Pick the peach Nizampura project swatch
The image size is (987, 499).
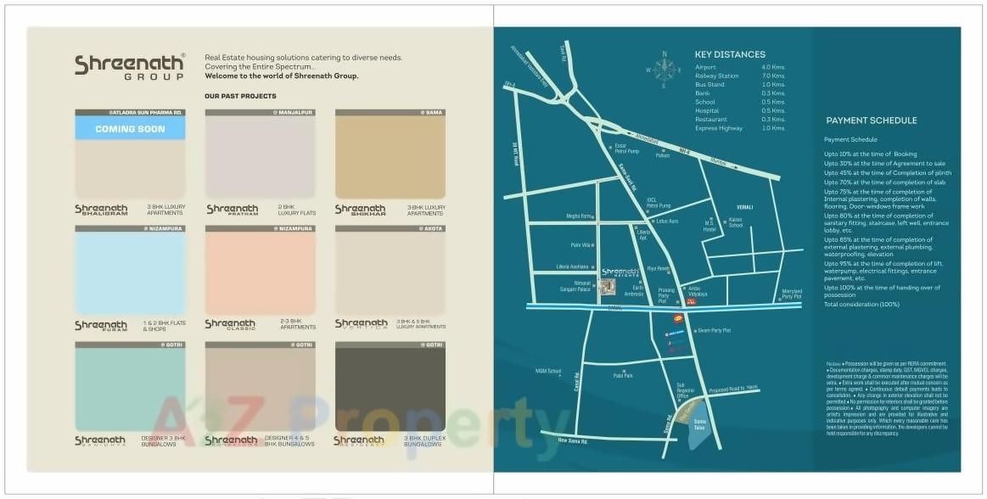[x=260, y=272]
